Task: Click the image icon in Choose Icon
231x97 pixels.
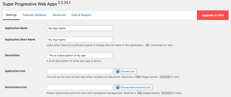Action: point(118,71)
